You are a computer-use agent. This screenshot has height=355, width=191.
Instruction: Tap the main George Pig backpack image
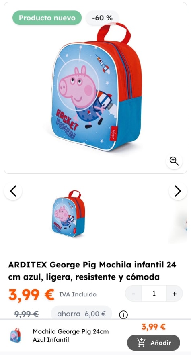tap(96, 87)
